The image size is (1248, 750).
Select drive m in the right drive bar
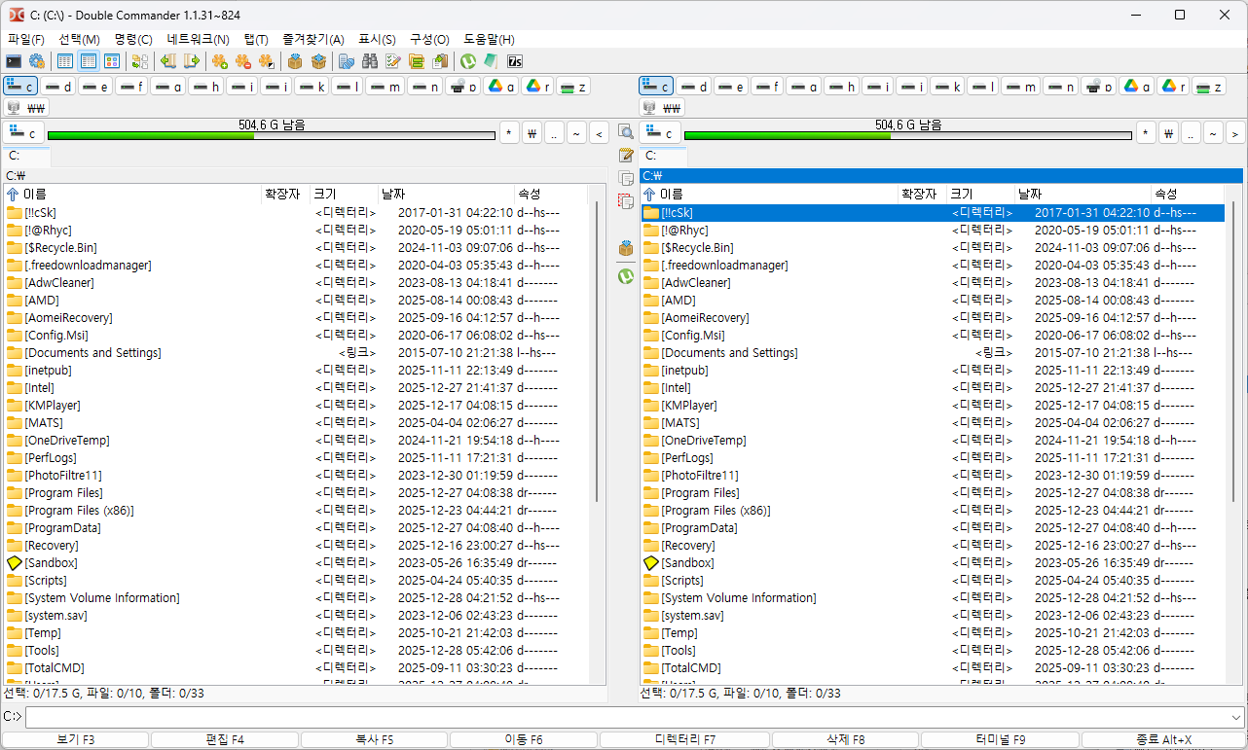[1021, 86]
